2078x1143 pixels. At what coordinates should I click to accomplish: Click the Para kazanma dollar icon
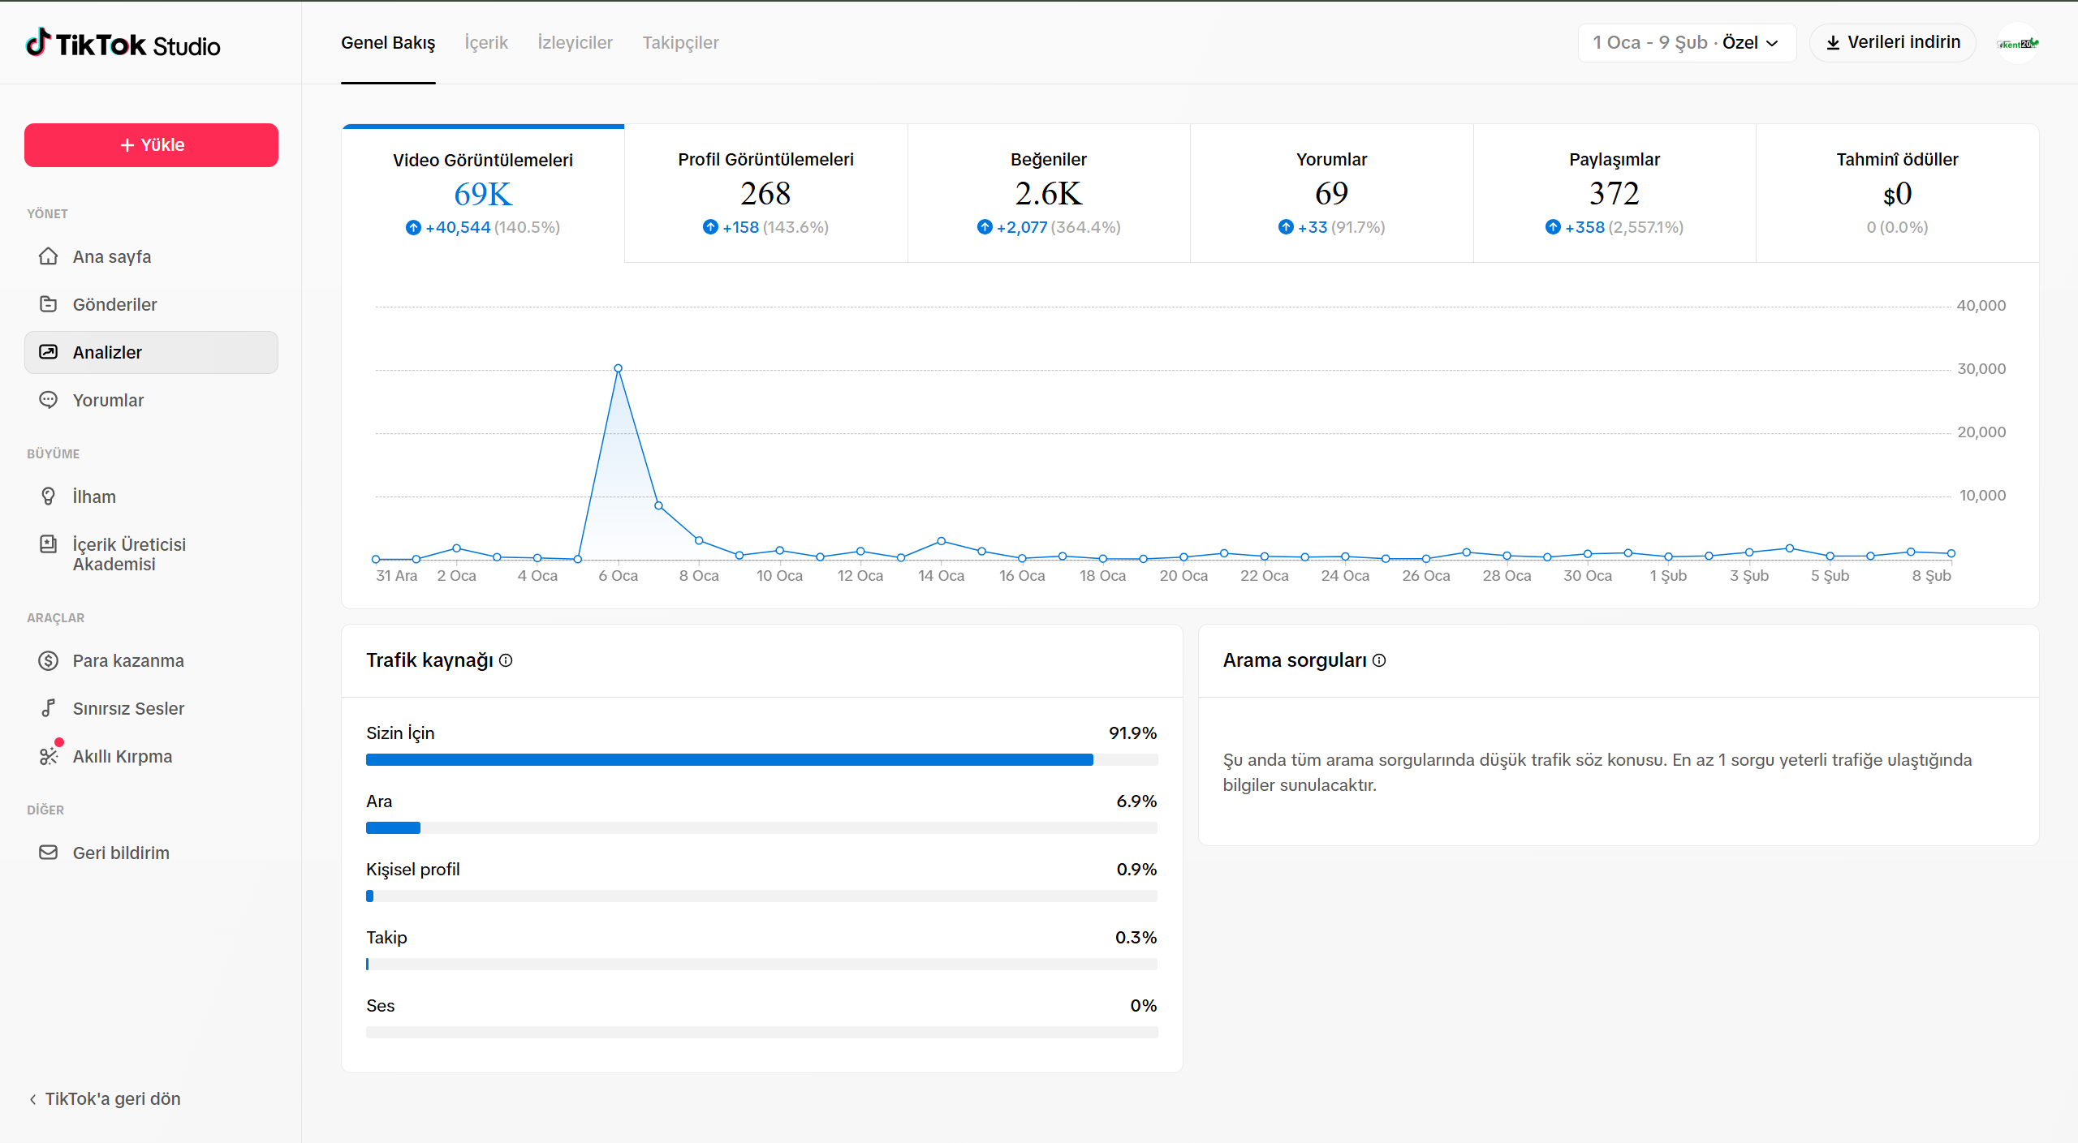point(49,660)
